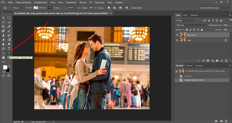The width and height of the screenshot is (232, 123).
Task: Select the Horizontal Type tool
Action: tap(9, 49)
